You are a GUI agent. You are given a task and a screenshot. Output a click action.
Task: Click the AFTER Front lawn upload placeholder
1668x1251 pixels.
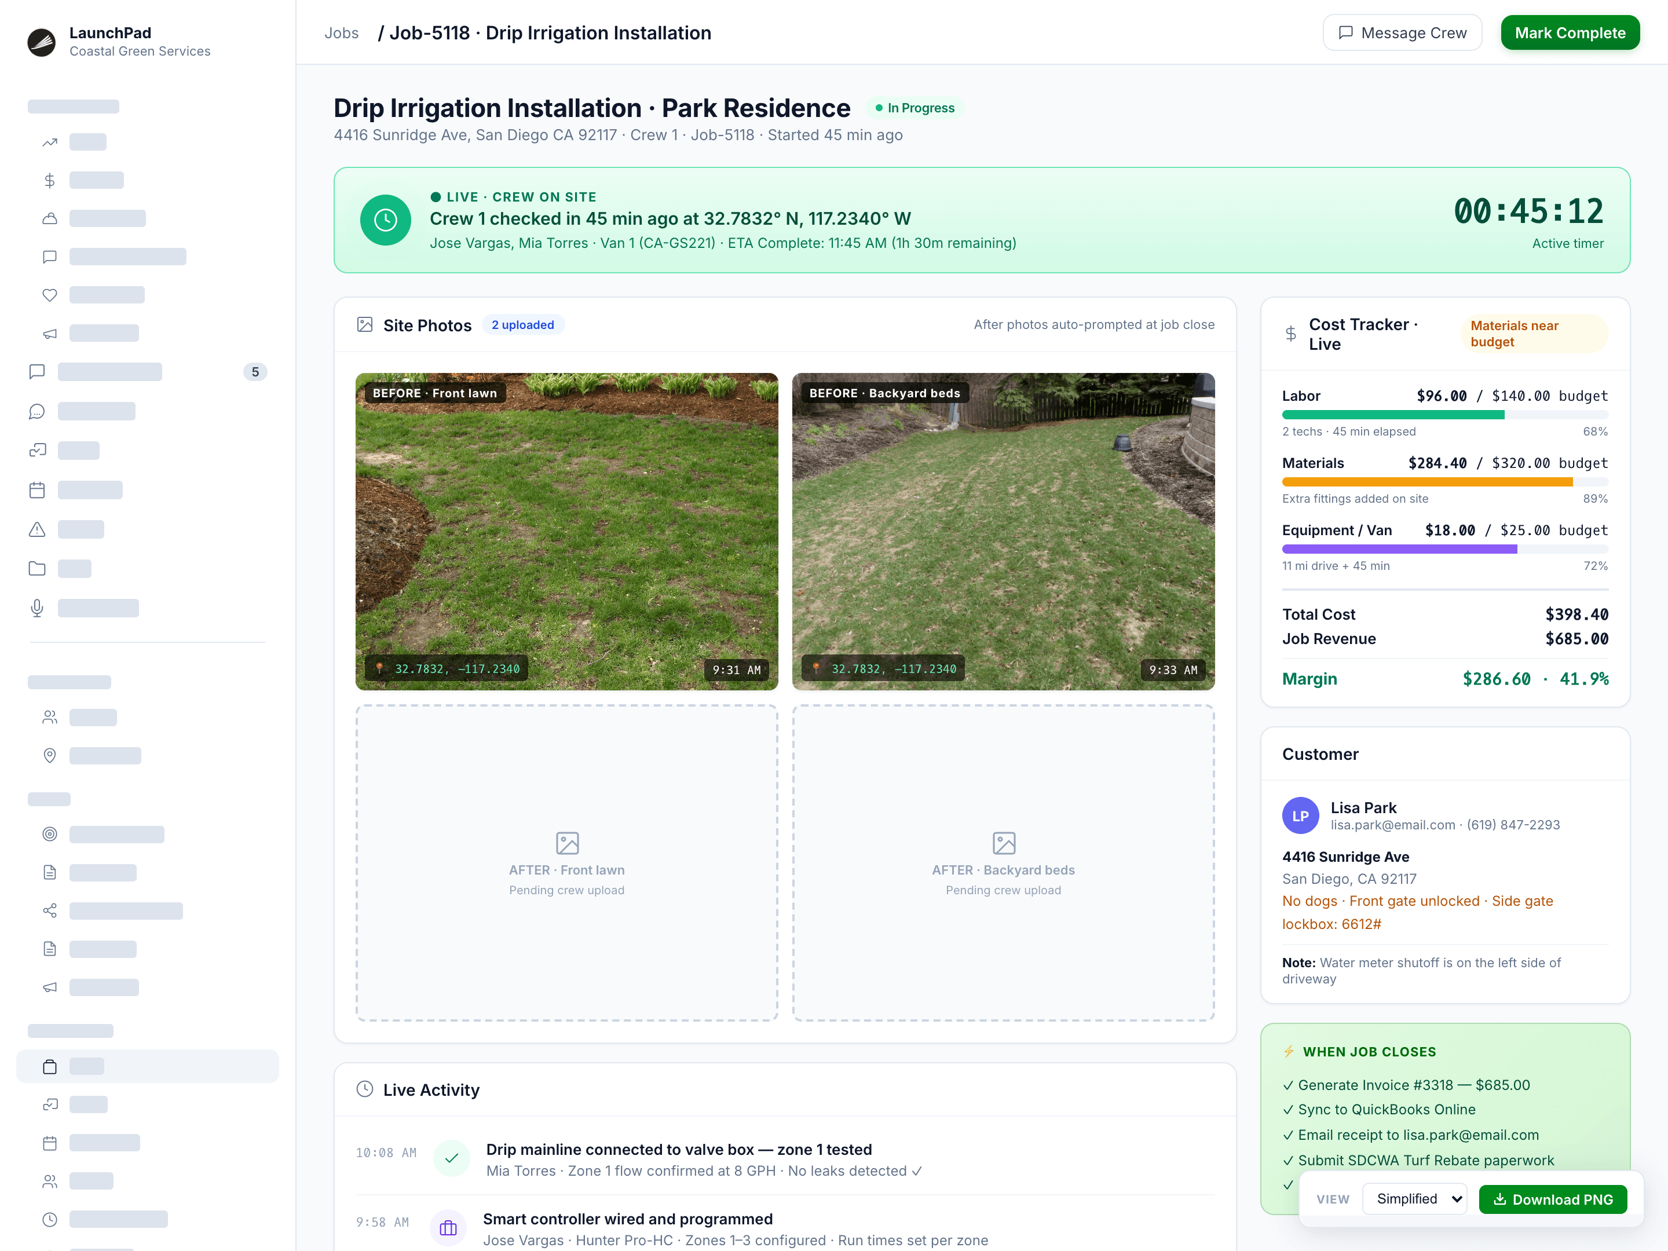[x=566, y=862]
